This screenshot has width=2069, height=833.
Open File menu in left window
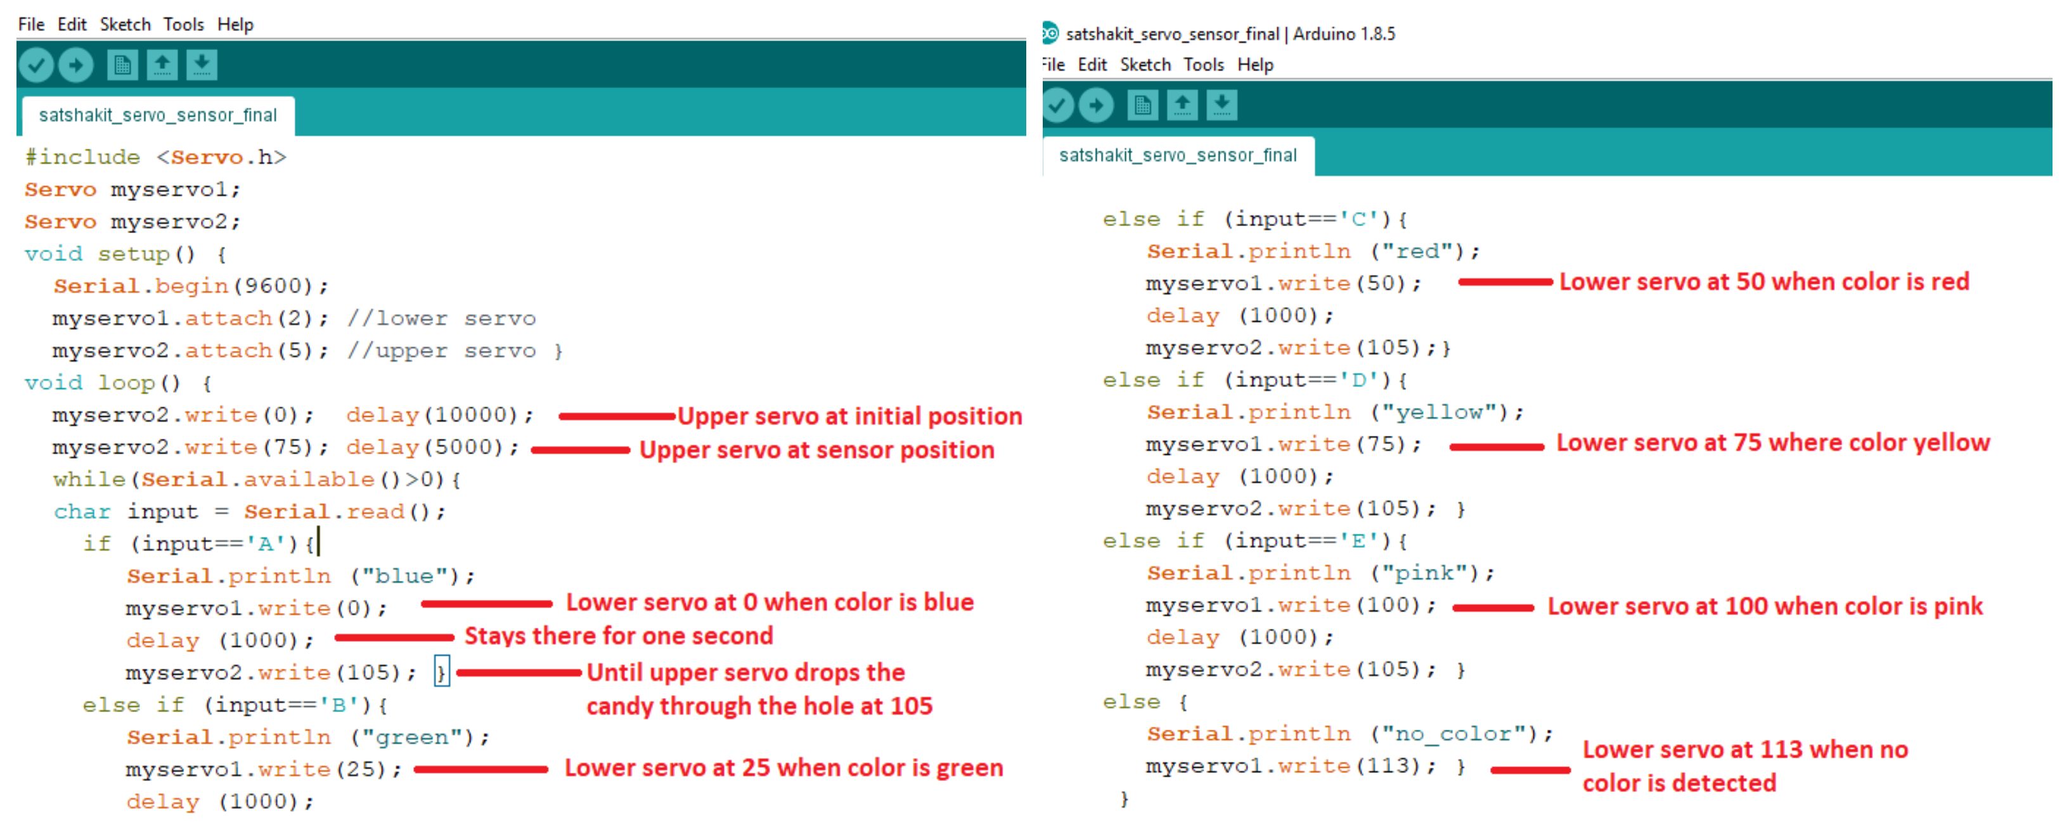(30, 24)
